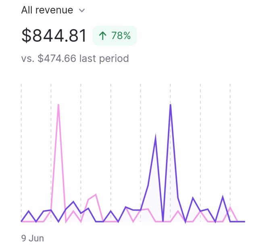Click the green 78% increase badge
258x248 pixels.
[x=114, y=35]
